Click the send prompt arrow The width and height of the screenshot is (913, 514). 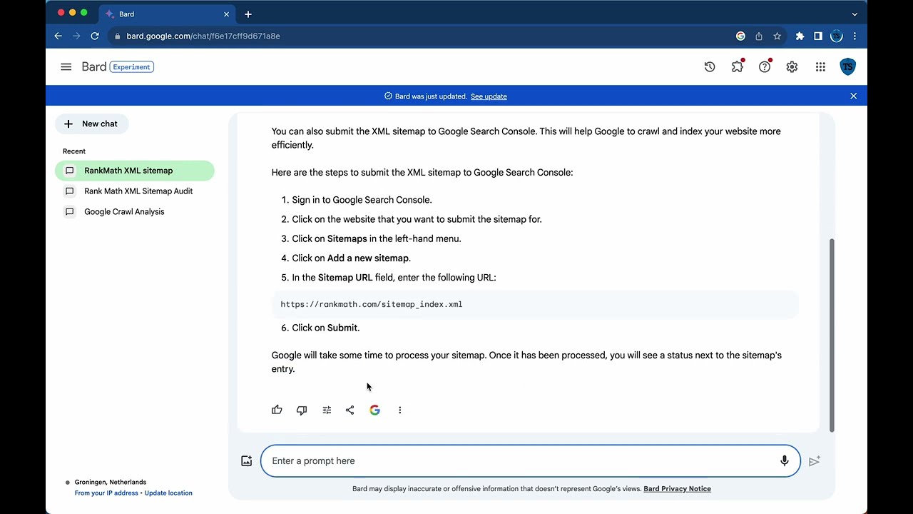click(x=815, y=461)
